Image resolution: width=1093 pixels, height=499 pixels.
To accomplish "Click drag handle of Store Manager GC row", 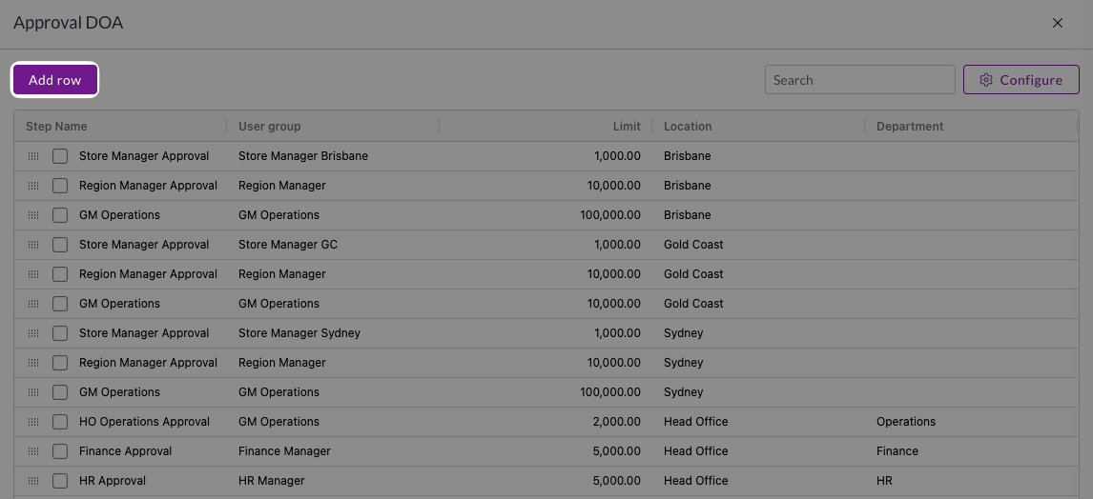I will pos(33,245).
